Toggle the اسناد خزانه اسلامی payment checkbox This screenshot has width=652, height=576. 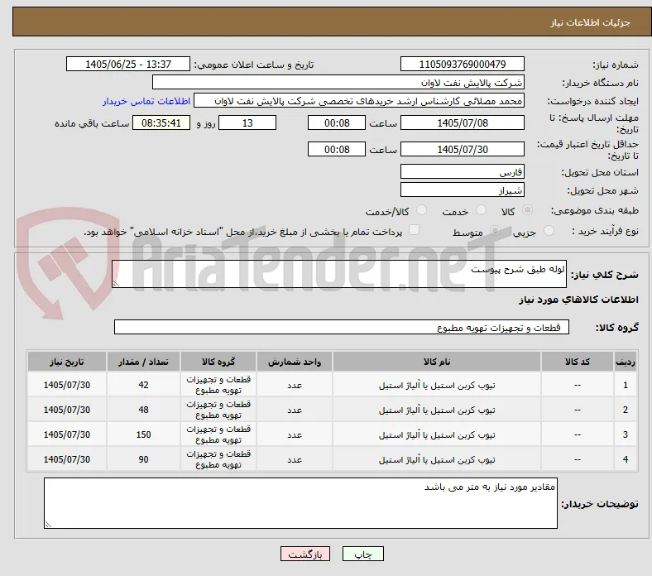click(415, 230)
